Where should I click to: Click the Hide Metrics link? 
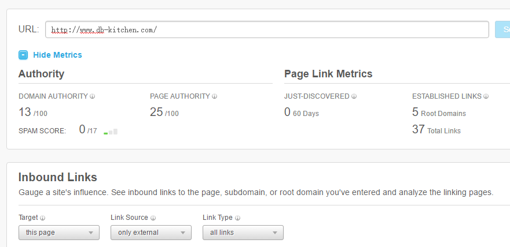click(x=57, y=55)
